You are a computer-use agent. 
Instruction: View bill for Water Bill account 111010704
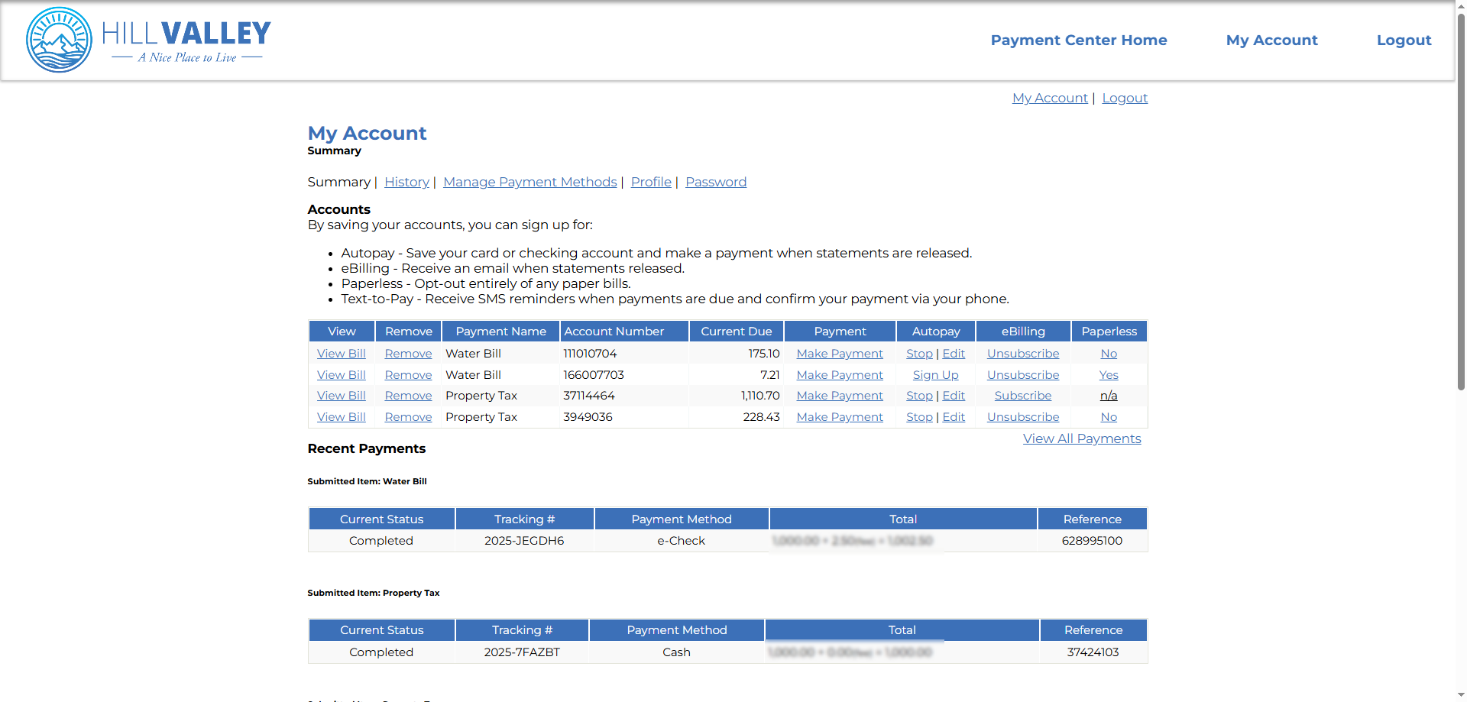click(x=342, y=354)
